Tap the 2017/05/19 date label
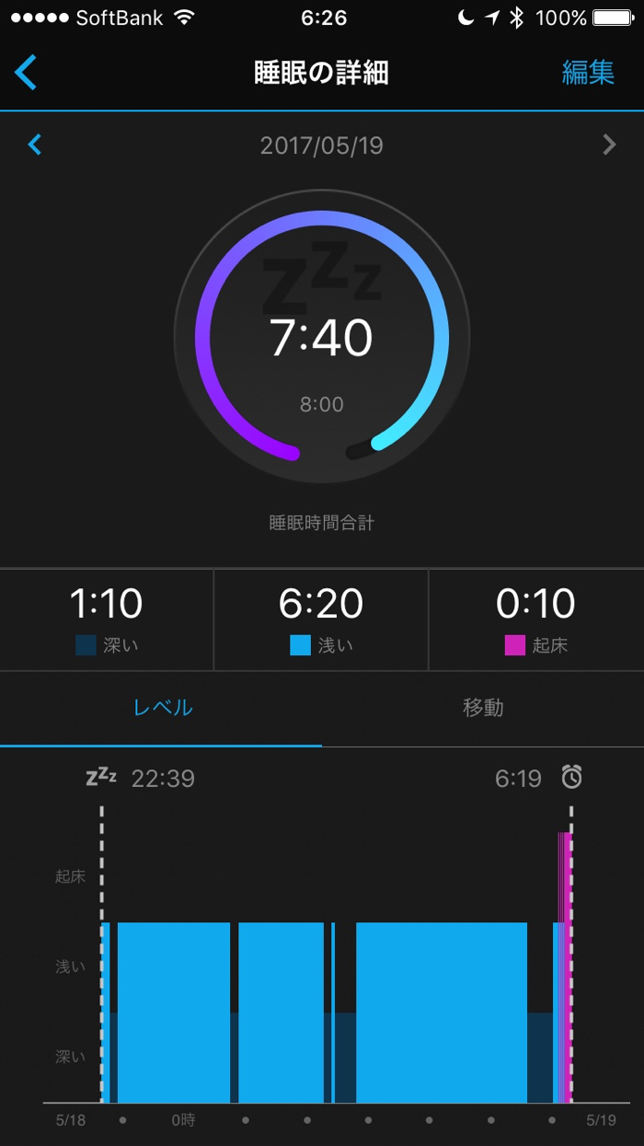This screenshot has height=1146, width=644. click(321, 145)
